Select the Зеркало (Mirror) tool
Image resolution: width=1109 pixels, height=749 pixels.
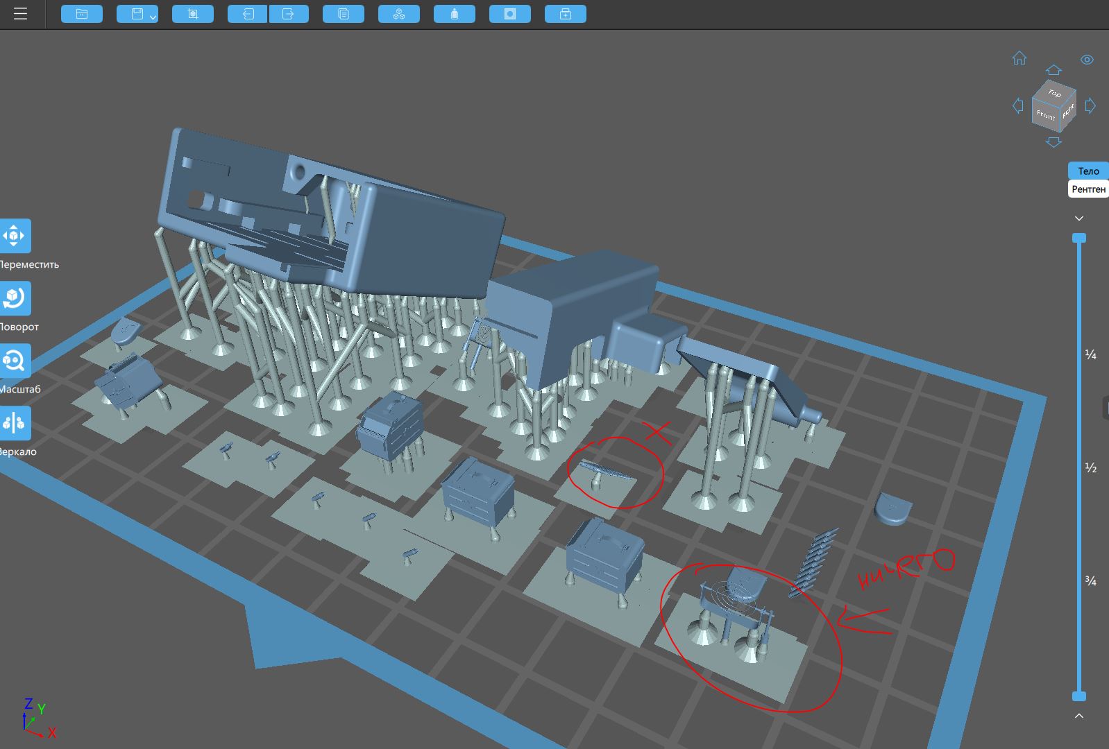(15, 423)
